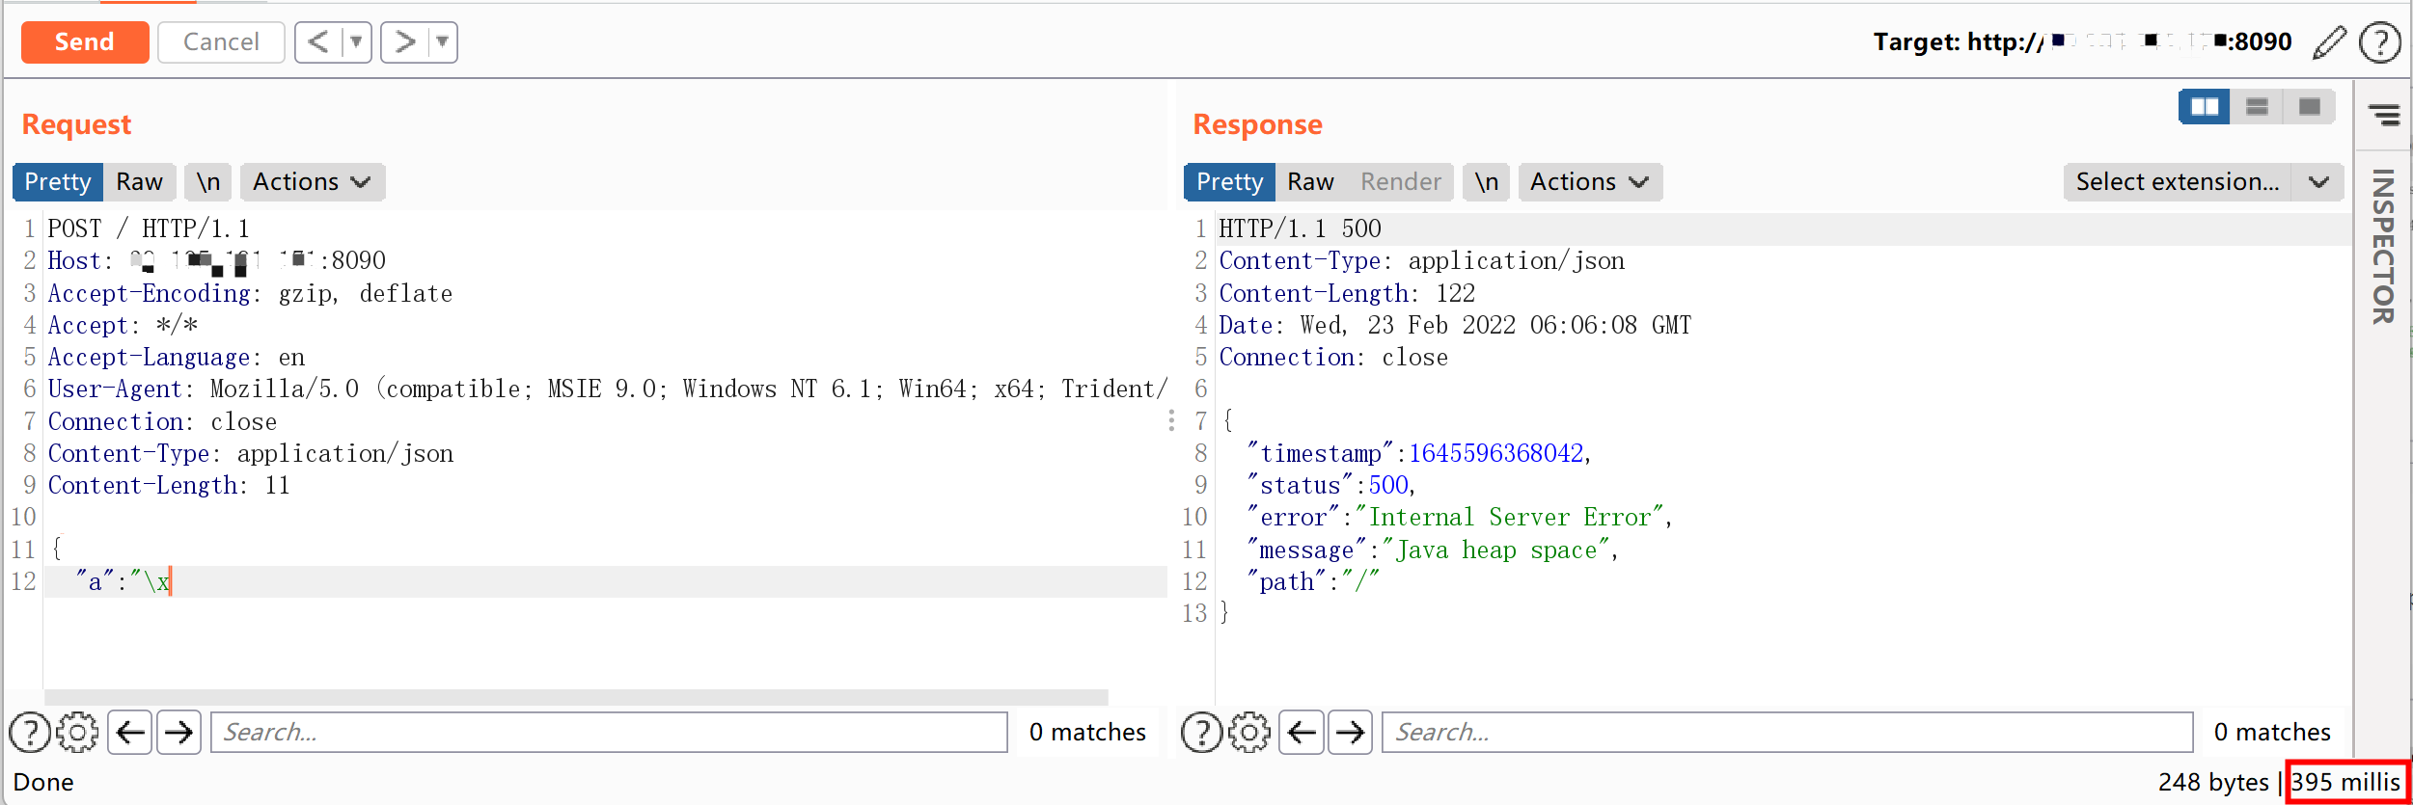Open the Inspector panel menu icon

click(x=2384, y=115)
